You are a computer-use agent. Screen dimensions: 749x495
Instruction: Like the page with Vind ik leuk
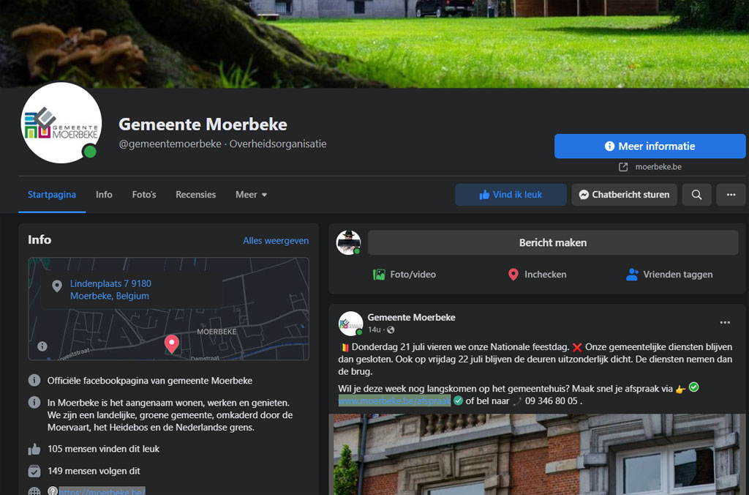511,195
